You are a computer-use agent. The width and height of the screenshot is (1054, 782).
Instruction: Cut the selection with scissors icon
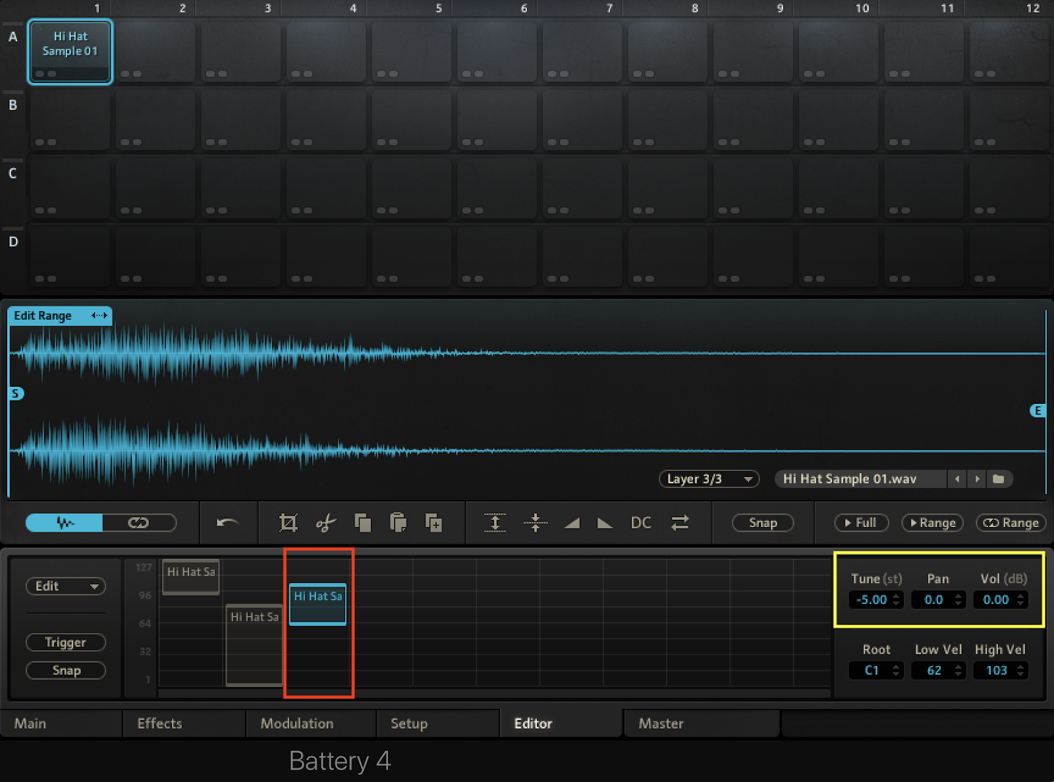click(325, 522)
